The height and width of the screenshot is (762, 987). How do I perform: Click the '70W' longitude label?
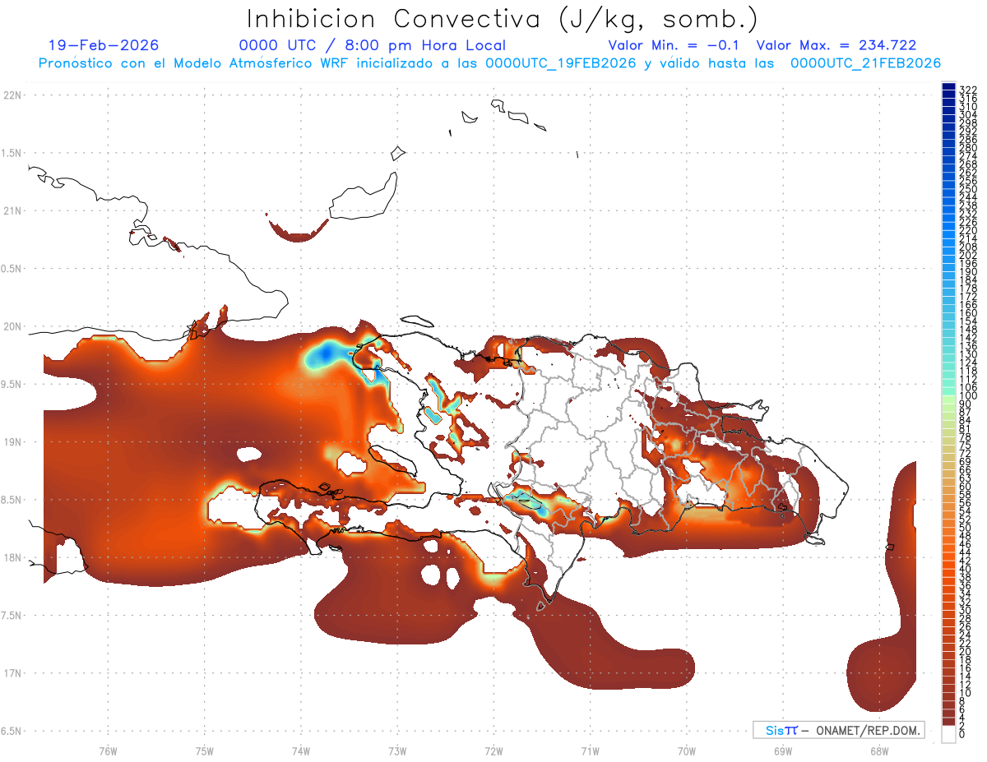pos(687,750)
